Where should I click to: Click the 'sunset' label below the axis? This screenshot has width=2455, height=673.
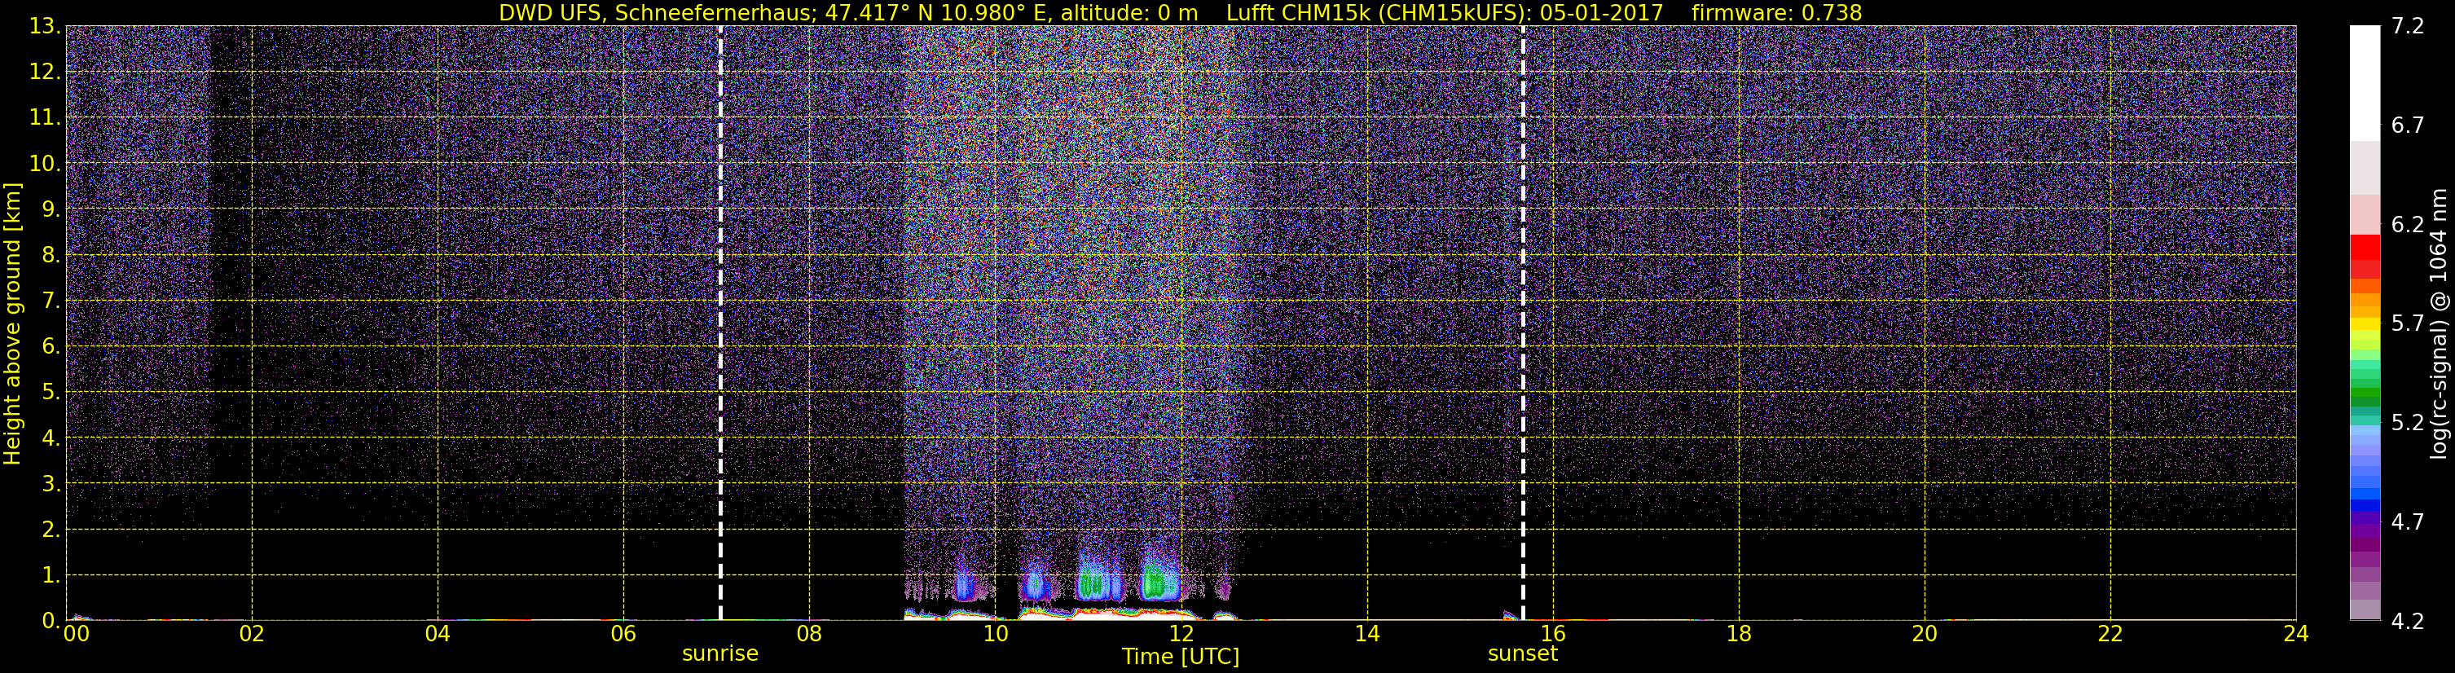(x=1523, y=654)
